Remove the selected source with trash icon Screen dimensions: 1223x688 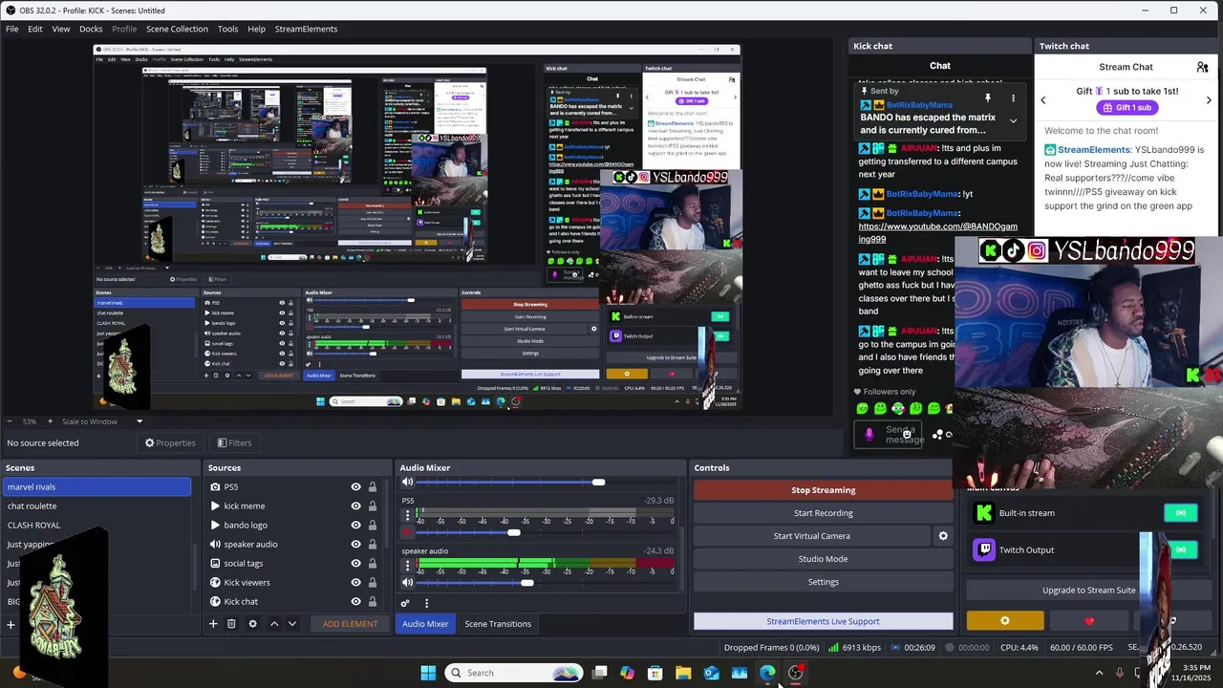tap(231, 624)
